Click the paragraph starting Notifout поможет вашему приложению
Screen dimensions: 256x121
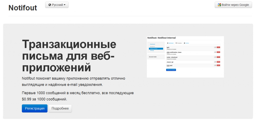(x=73, y=82)
